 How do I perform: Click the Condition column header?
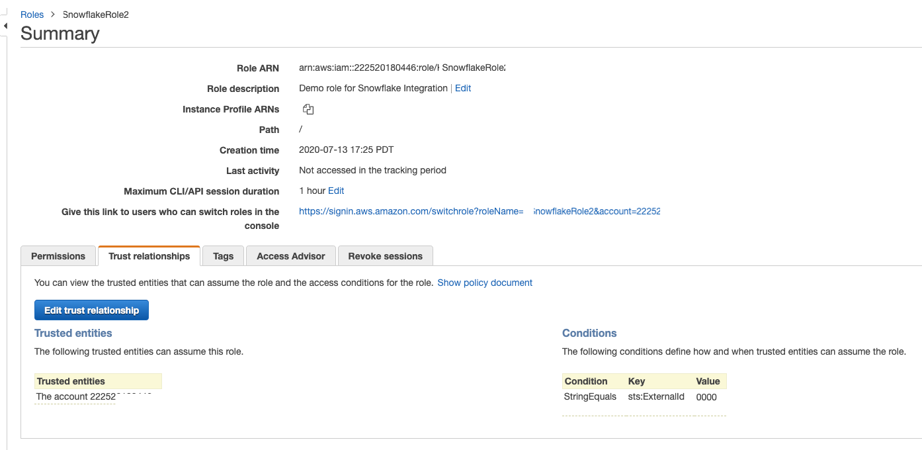click(x=585, y=381)
